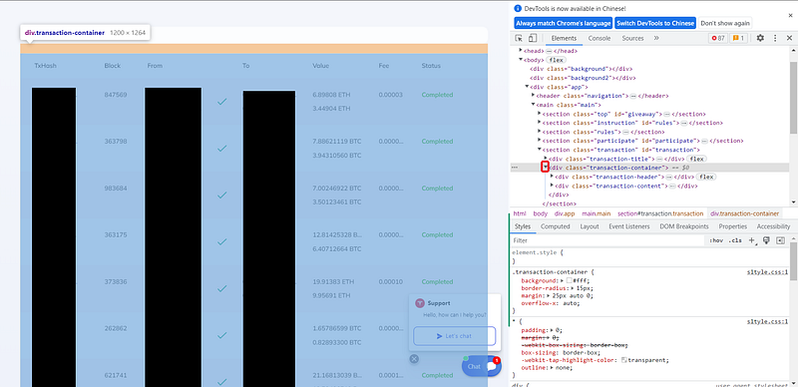The image size is (798, 387).
Task: Expand the transaction-header div node
Action: click(552, 177)
